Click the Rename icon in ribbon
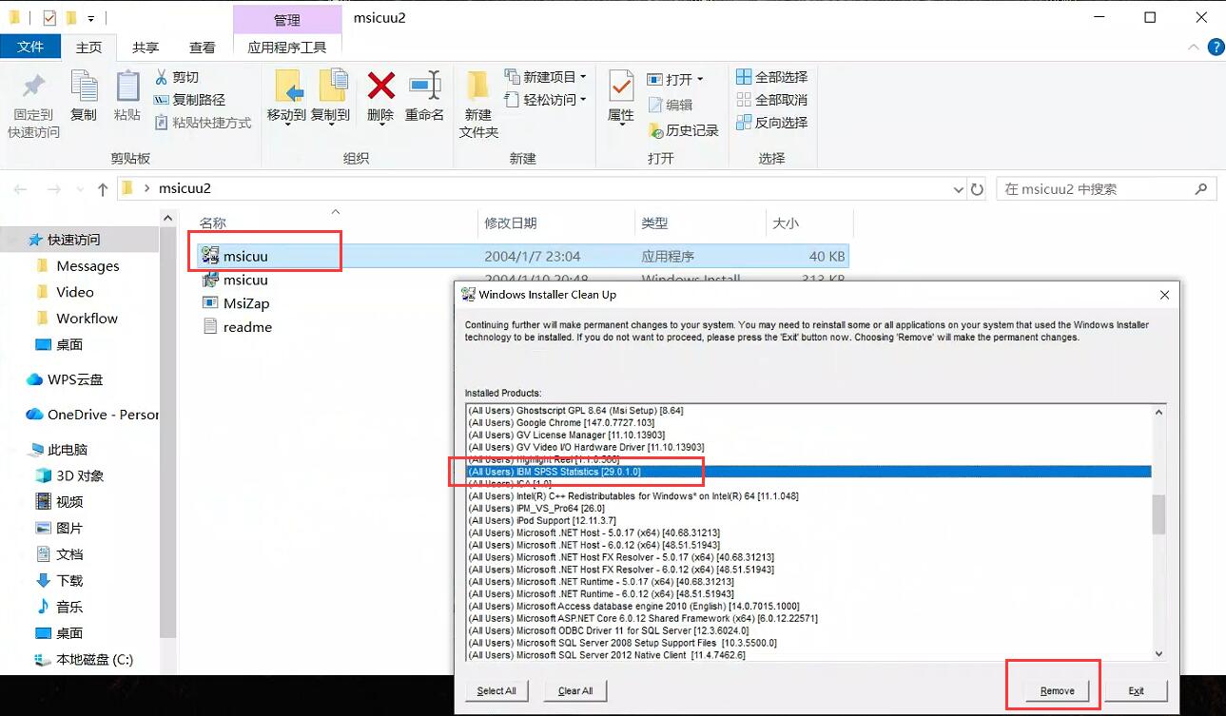The image size is (1226, 716). click(424, 87)
